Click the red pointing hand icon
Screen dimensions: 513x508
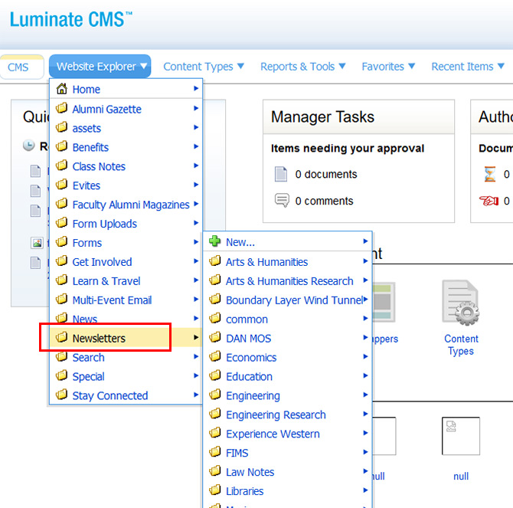click(x=490, y=201)
